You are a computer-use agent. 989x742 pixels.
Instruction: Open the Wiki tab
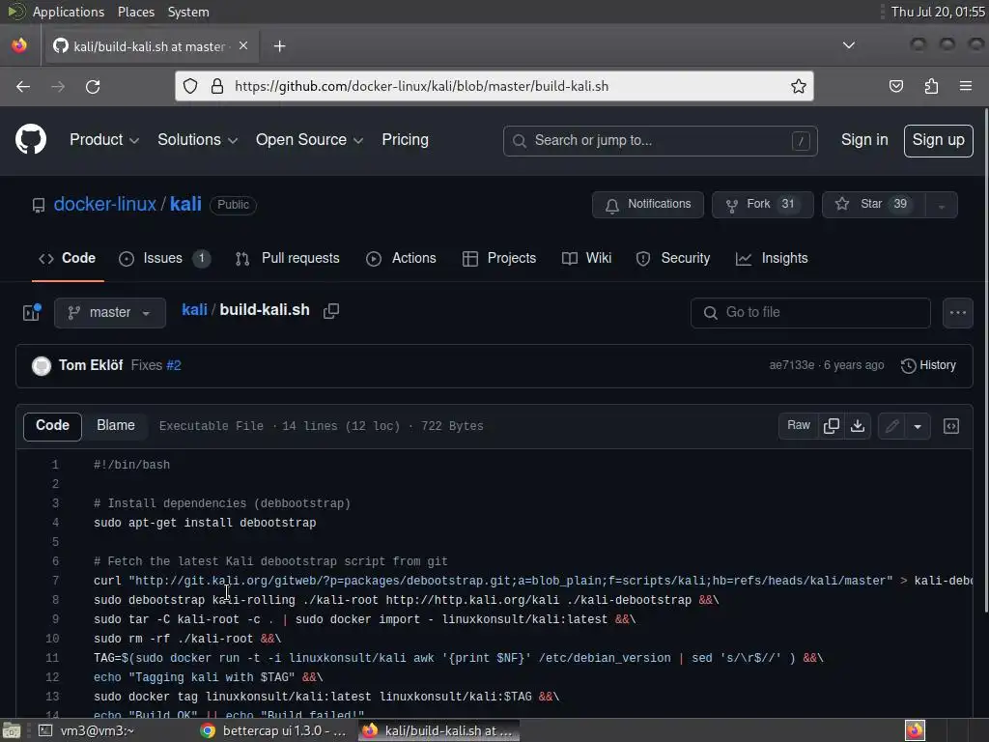(x=586, y=258)
